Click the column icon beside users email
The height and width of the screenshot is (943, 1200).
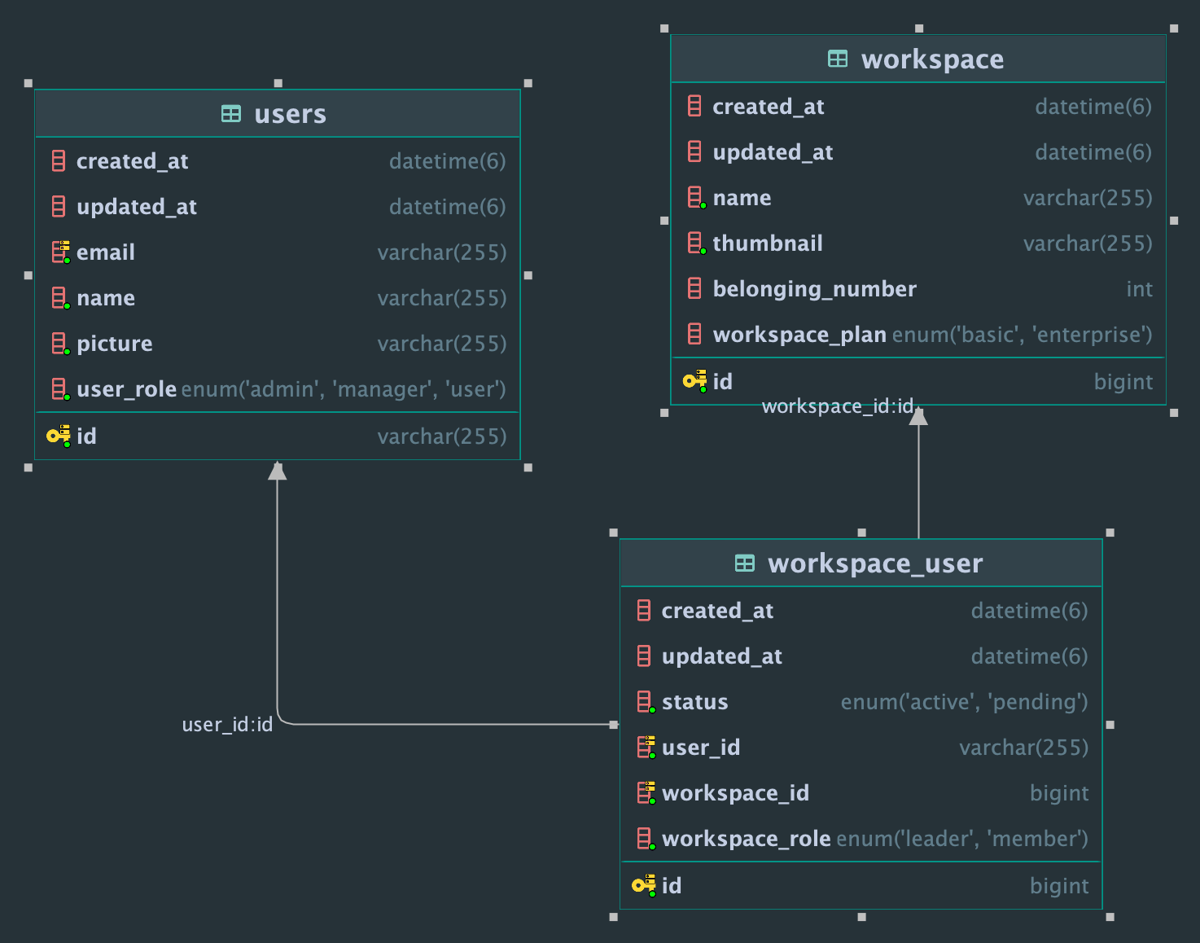tap(60, 252)
